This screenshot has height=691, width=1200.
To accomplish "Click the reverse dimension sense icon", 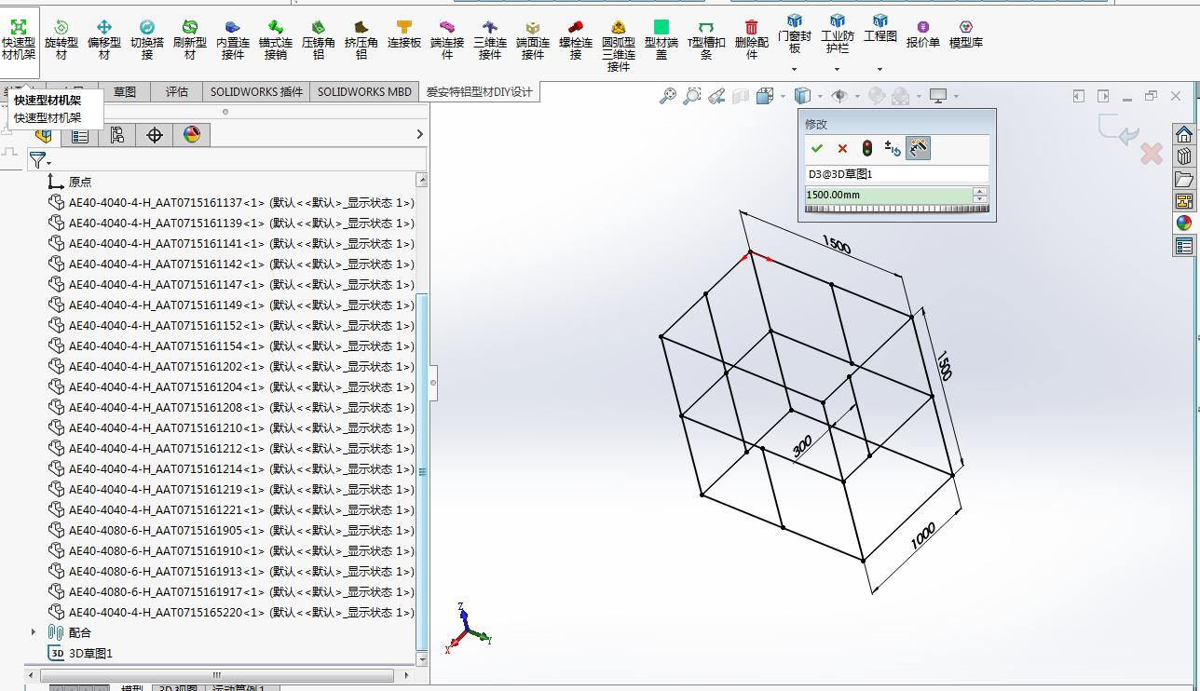I will [893, 148].
